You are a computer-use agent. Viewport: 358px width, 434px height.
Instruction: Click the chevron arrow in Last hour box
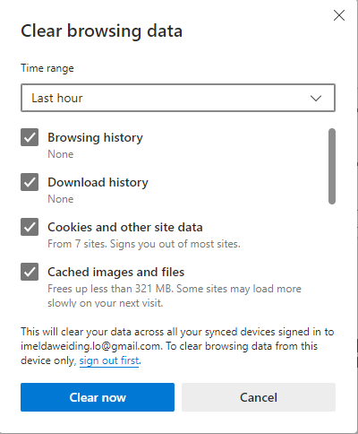[x=316, y=98]
